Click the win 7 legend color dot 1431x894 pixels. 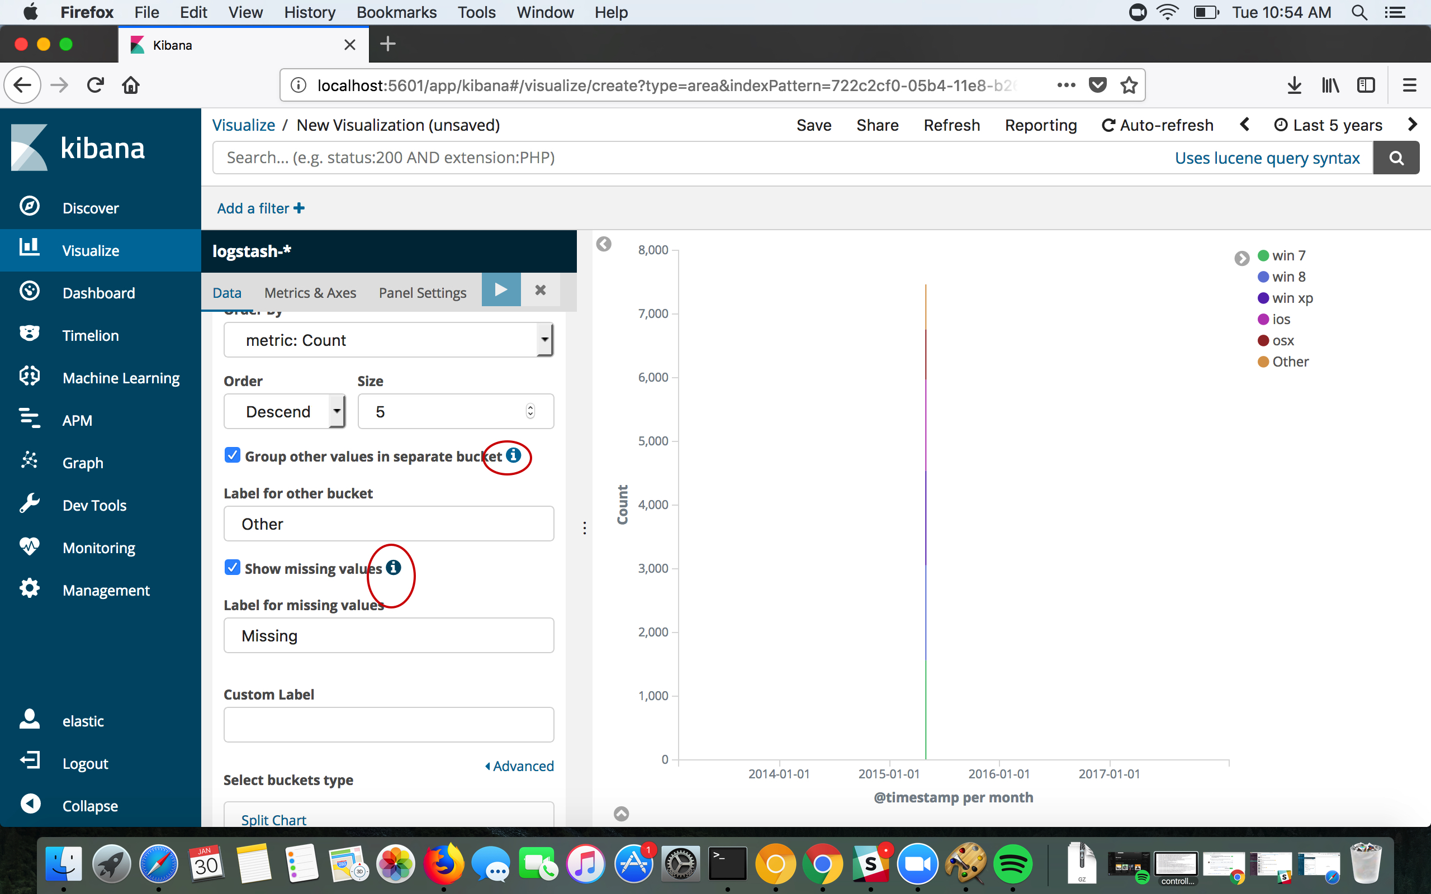click(x=1263, y=255)
